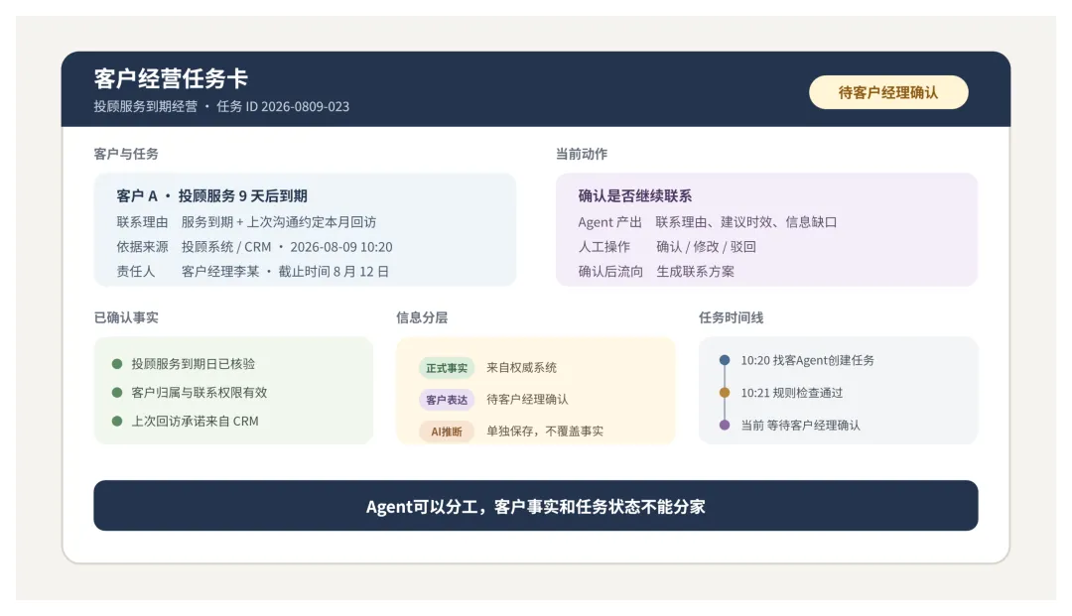Viewport: 1072px width, 616px height.
Task: Select the AI推断 tag
Action: pyautogui.click(x=447, y=431)
